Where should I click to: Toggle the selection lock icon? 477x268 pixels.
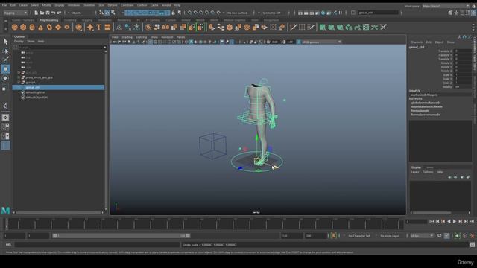coord(174,13)
